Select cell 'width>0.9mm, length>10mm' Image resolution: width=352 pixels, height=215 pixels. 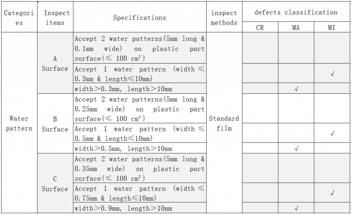coord(140,208)
